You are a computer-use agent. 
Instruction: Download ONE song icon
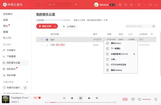(x=47, y=45)
